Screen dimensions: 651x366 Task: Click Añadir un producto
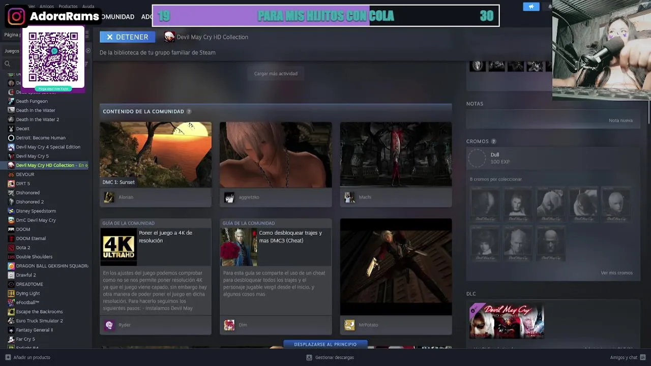[28, 357]
